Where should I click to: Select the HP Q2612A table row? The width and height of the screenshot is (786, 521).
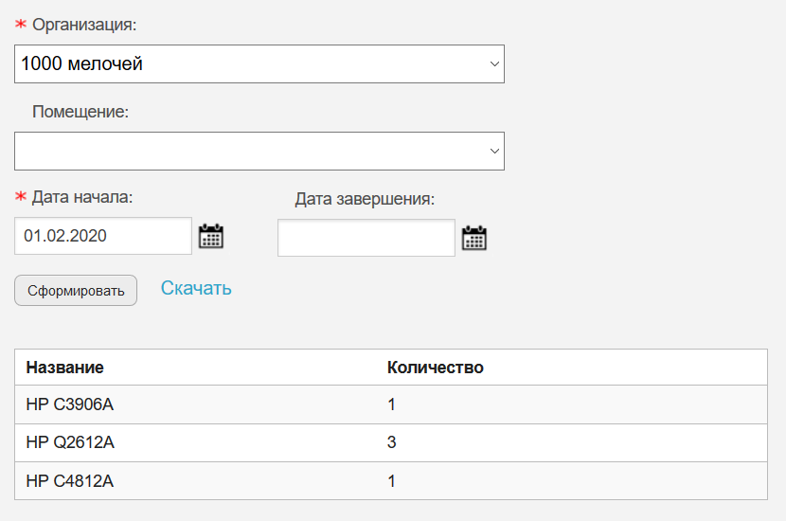pos(391,442)
